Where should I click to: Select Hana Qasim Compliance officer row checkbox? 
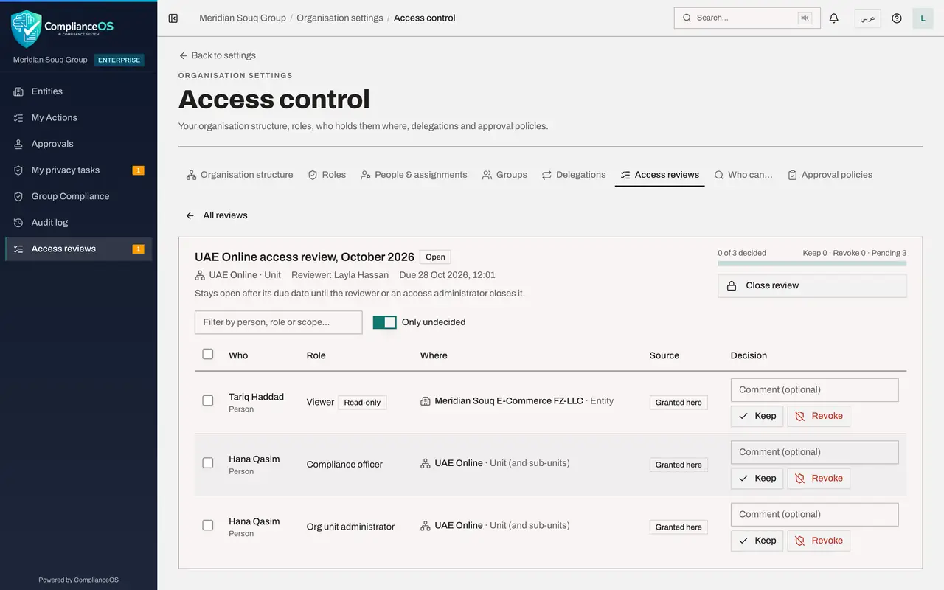[x=208, y=463]
